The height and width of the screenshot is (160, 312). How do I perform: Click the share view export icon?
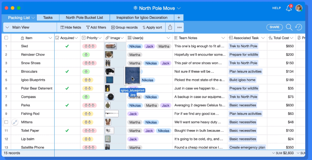pyautogui.click(x=170, y=27)
